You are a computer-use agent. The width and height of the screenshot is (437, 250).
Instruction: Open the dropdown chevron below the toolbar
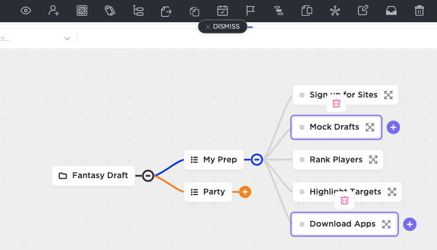pos(67,39)
